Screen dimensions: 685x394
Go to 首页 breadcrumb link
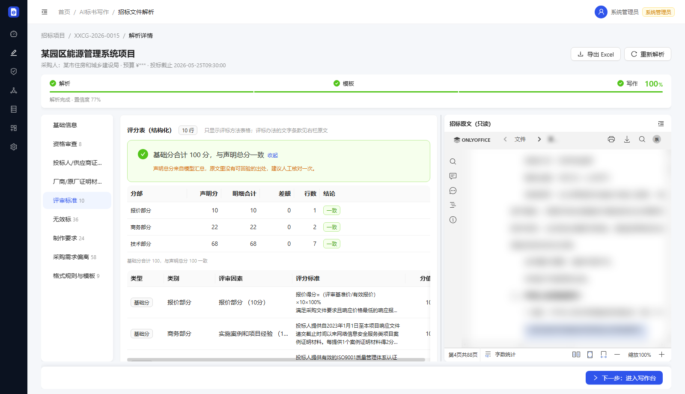pos(64,12)
